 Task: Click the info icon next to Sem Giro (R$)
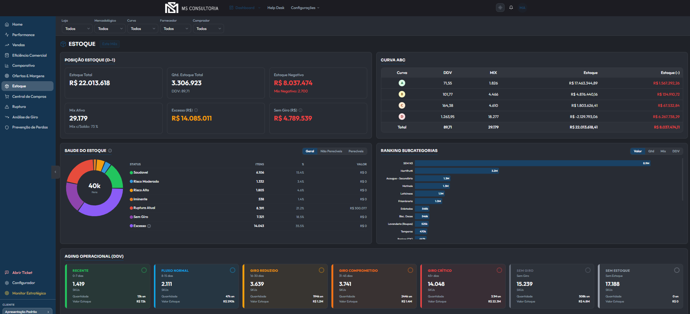coord(300,110)
